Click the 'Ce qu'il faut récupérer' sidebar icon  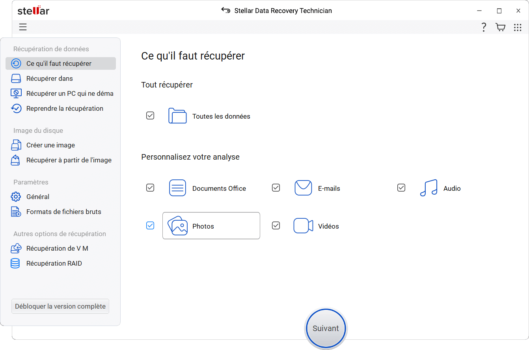[16, 63]
